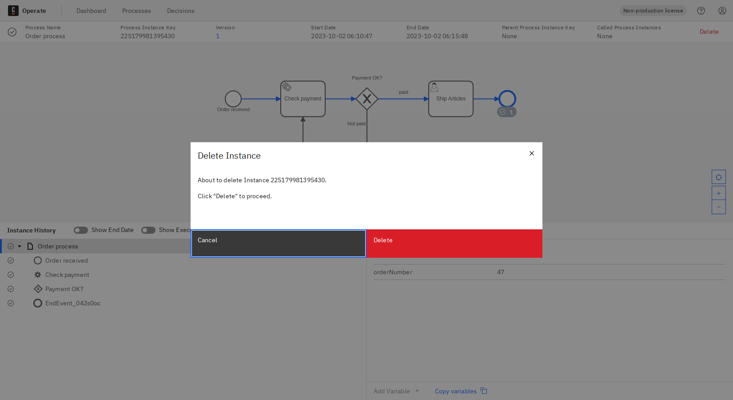Click the document icon beside Order process

(30, 246)
